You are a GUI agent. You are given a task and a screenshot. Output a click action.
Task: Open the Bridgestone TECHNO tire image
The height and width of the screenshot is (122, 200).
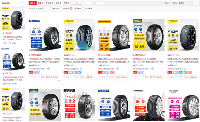[x=183, y=105]
